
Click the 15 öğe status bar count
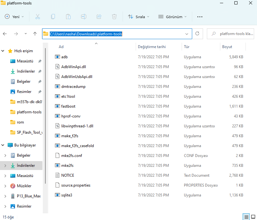tap(8, 217)
